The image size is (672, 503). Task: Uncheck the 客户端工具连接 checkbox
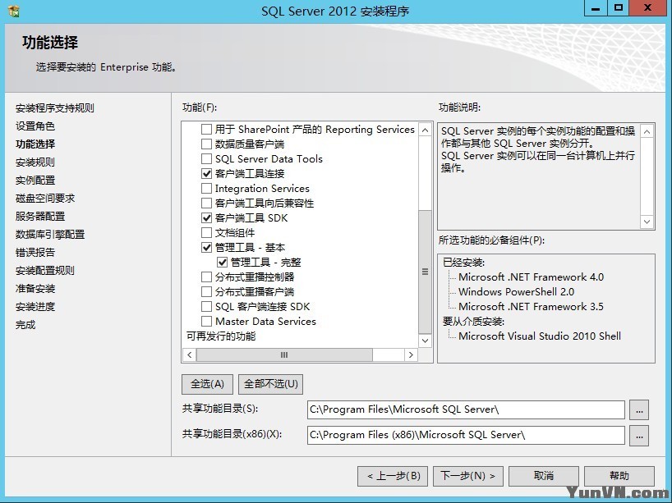click(x=206, y=173)
